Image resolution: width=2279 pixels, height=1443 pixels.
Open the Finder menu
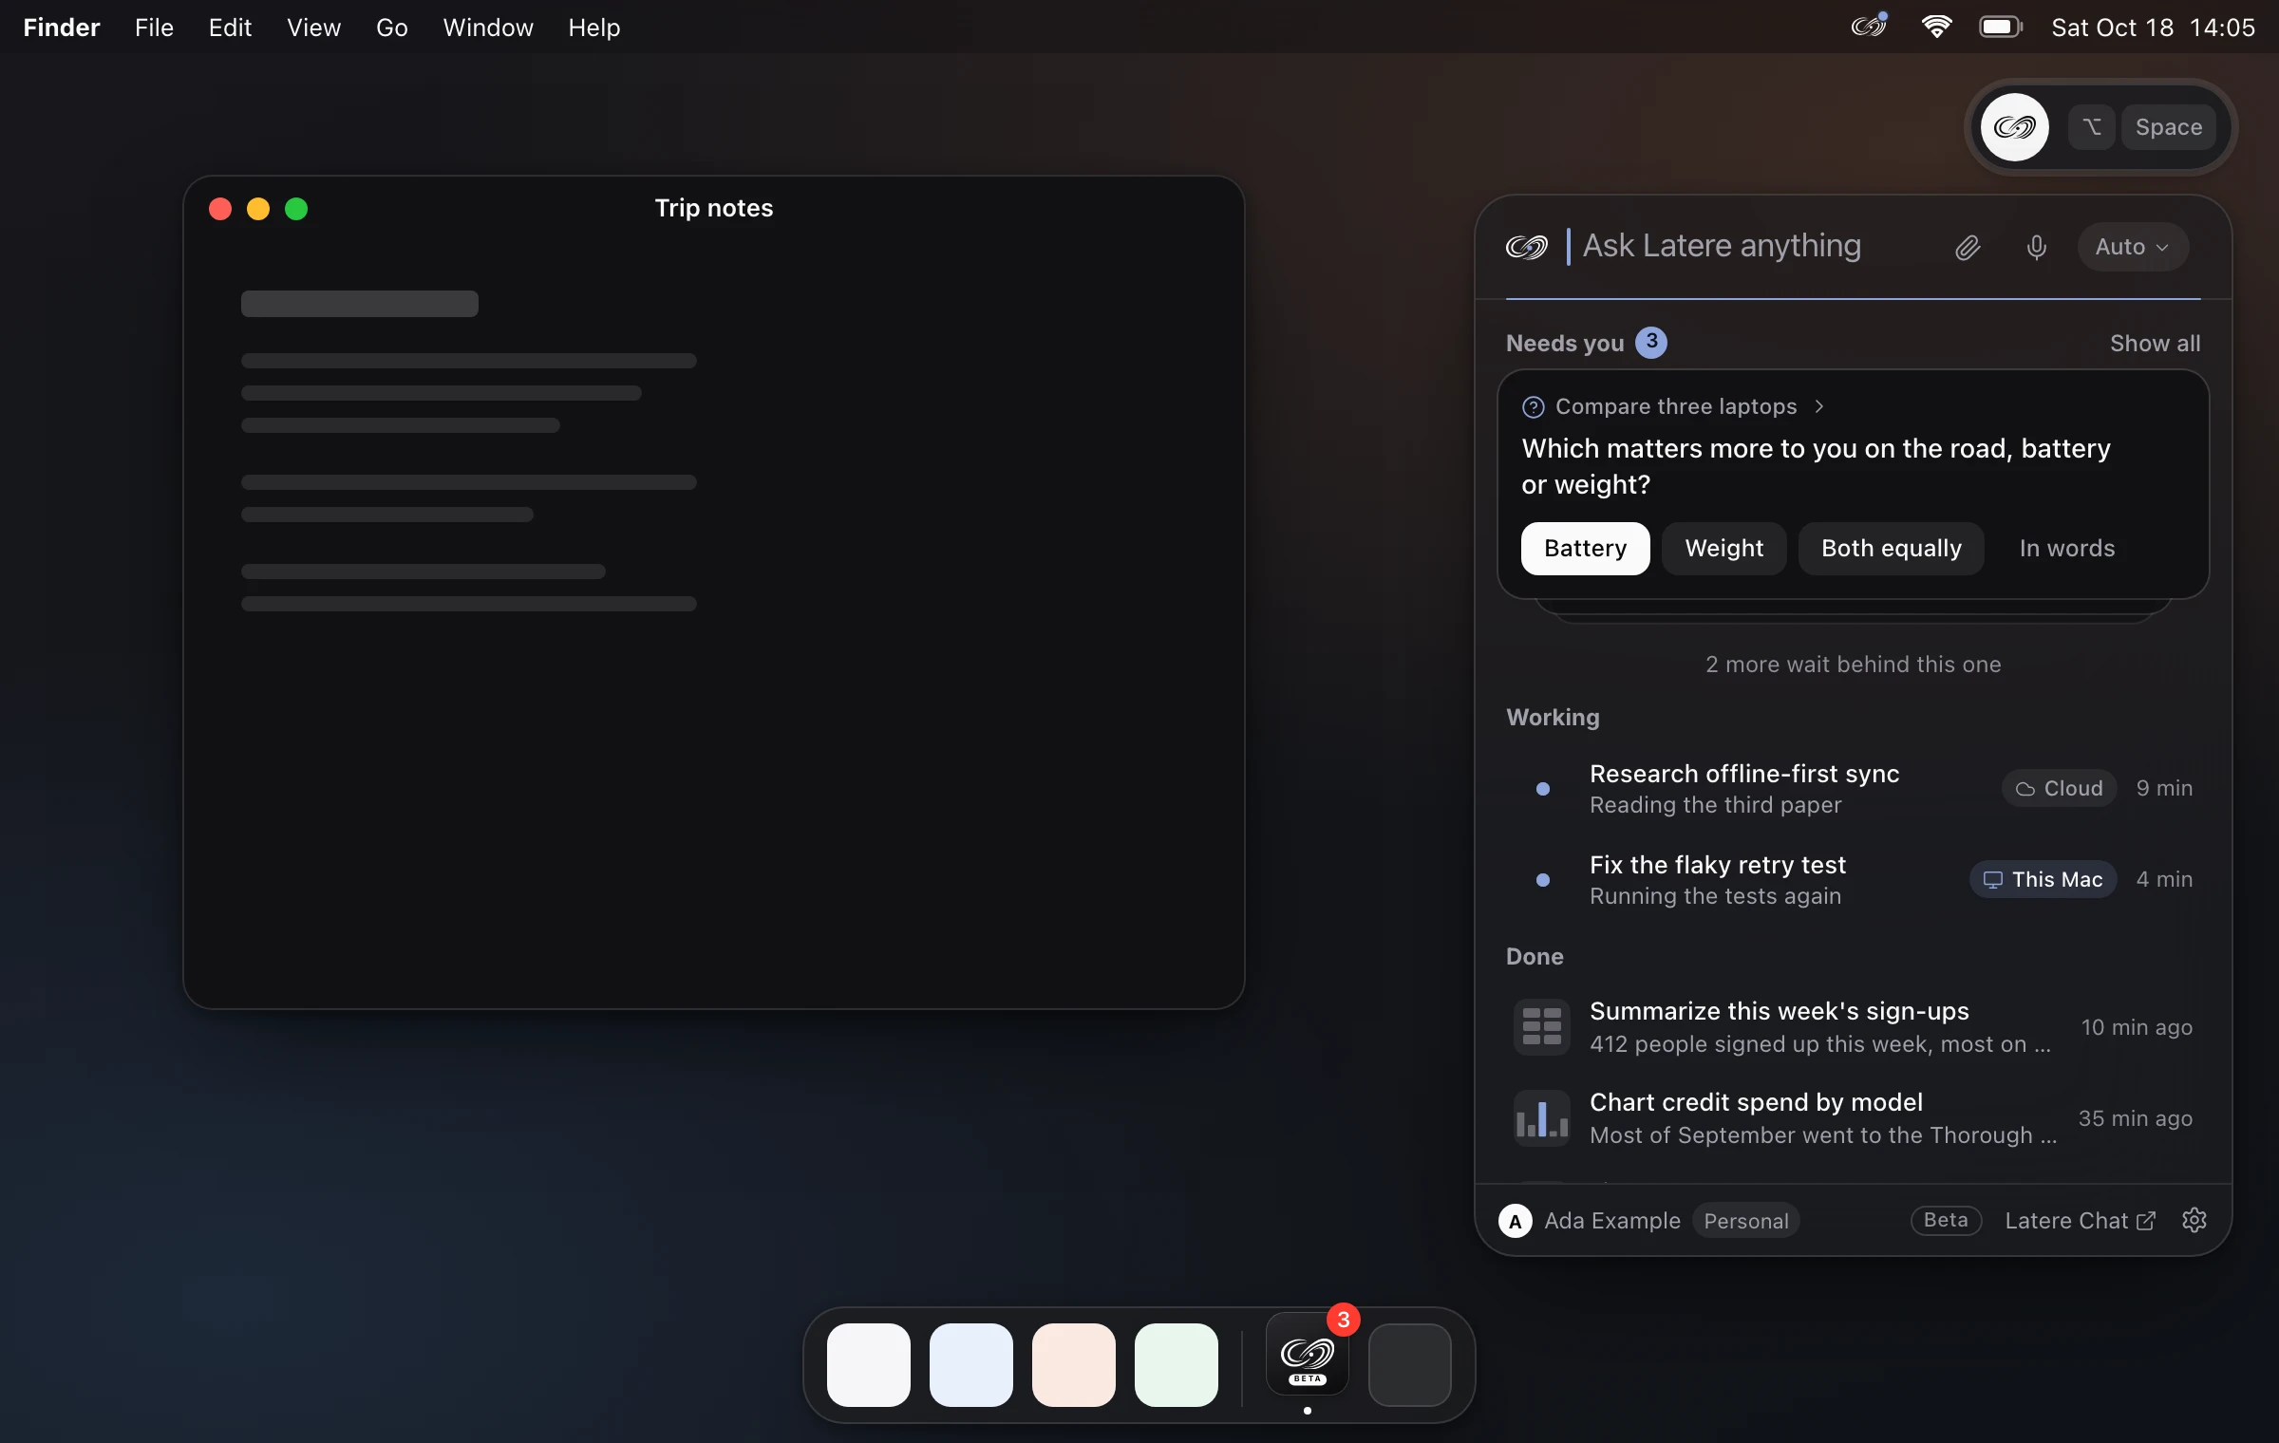click(x=62, y=28)
